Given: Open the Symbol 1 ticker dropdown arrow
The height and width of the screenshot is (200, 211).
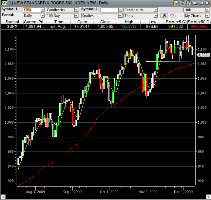Looking at the screenshot, I should click(x=43, y=10).
